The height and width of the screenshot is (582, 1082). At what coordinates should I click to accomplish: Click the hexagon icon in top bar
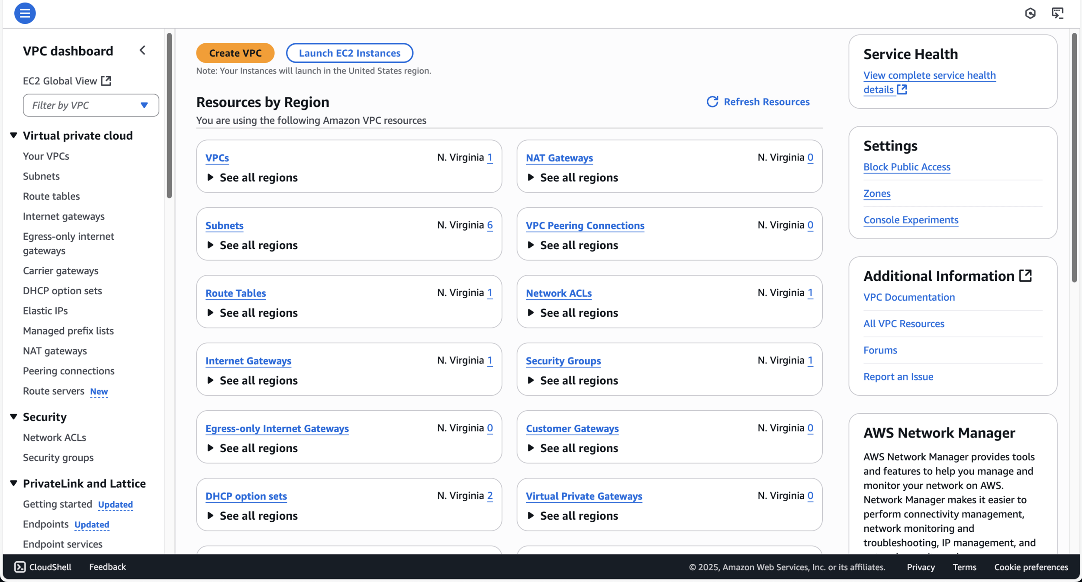(1030, 13)
